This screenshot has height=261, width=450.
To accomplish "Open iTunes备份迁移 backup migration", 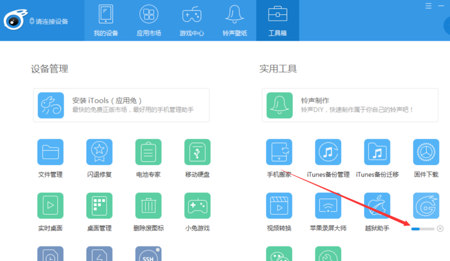I will click(x=377, y=152).
